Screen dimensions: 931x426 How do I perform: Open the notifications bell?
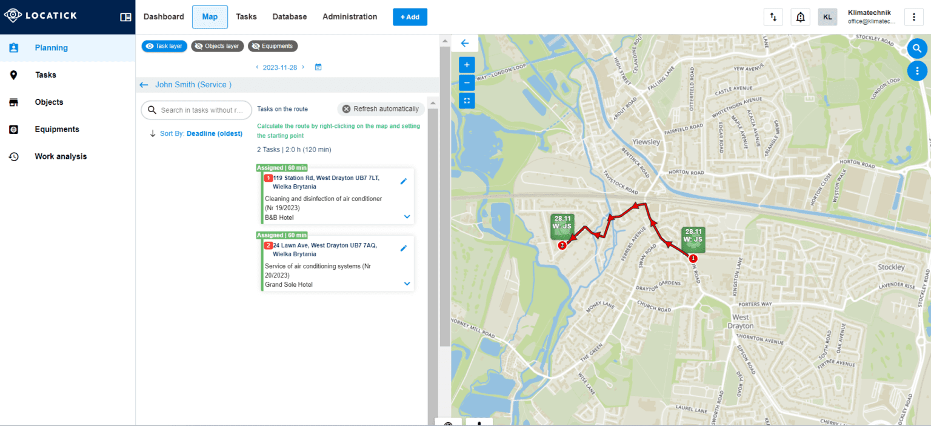(x=800, y=16)
